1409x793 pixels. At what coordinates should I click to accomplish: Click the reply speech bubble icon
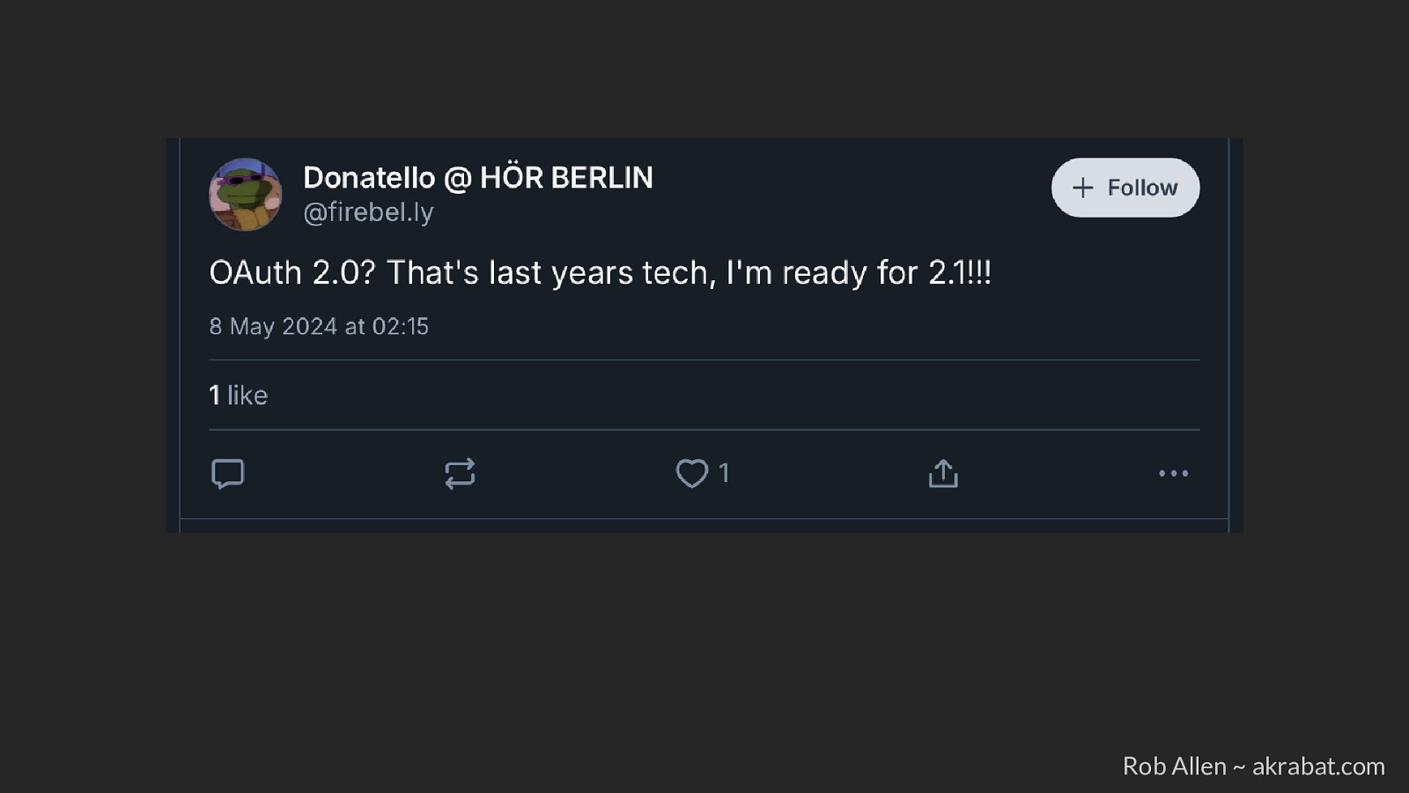tap(228, 473)
